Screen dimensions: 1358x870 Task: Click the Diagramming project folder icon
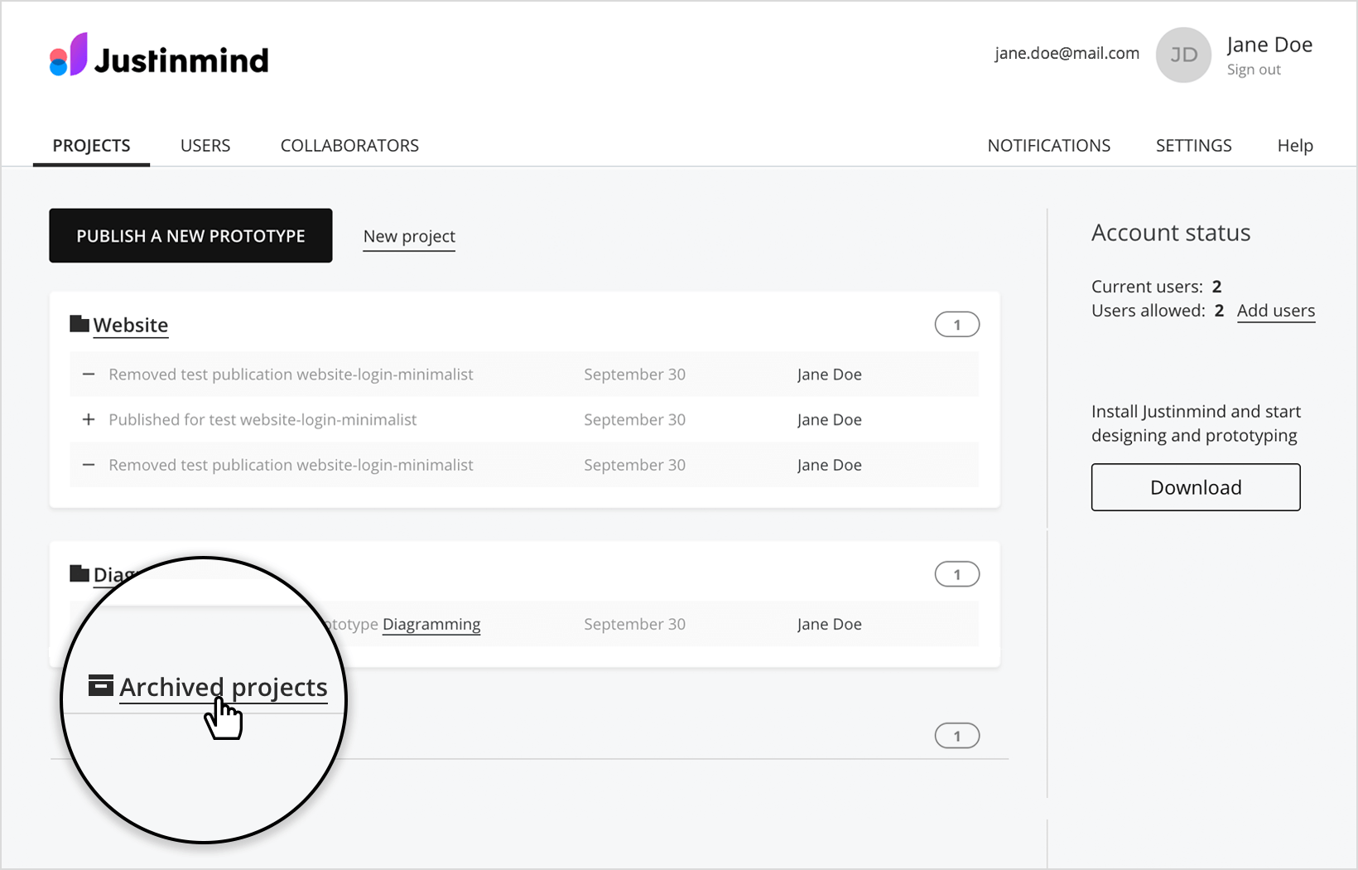79,573
